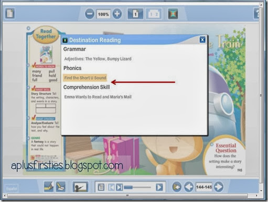Zoom out with the minus button
Screen dimensions: 268x202
(x=90, y=14)
